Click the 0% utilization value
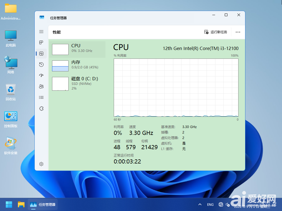The image size is (282, 211). (118, 133)
